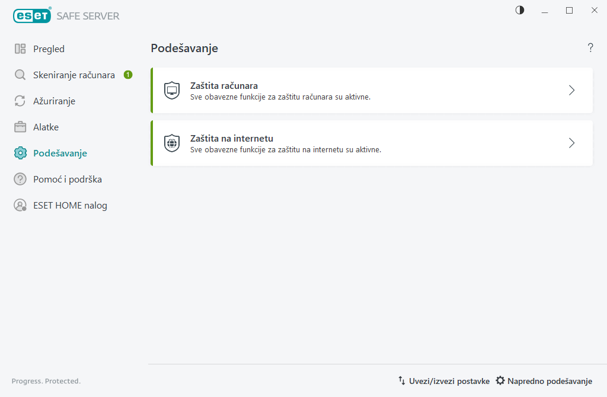Image resolution: width=607 pixels, height=397 pixels.
Task: Click the ESET Safe Server logo
Action: [66, 16]
